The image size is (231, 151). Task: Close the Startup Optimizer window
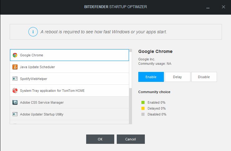pyautogui.click(x=224, y=7)
